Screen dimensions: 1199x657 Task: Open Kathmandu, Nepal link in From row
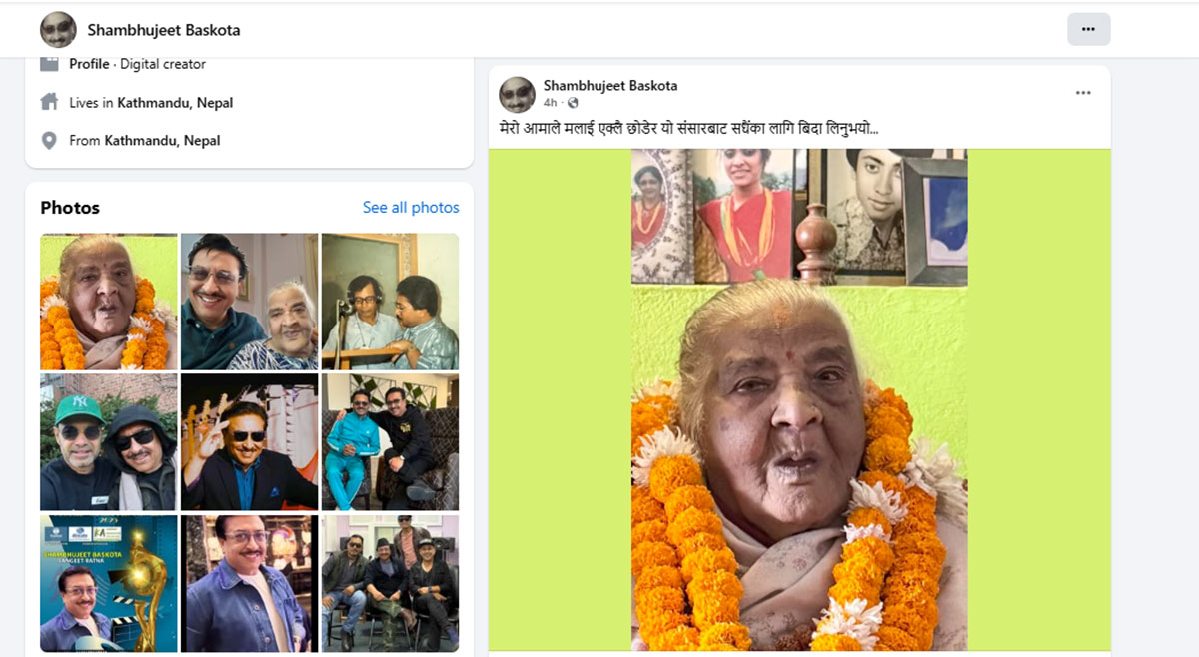pos(162,141)
